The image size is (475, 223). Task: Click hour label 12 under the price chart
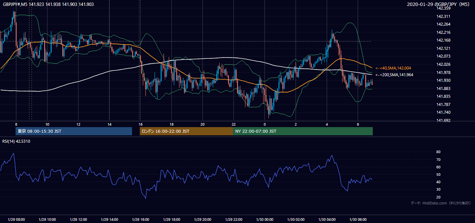tap(78, 124)
